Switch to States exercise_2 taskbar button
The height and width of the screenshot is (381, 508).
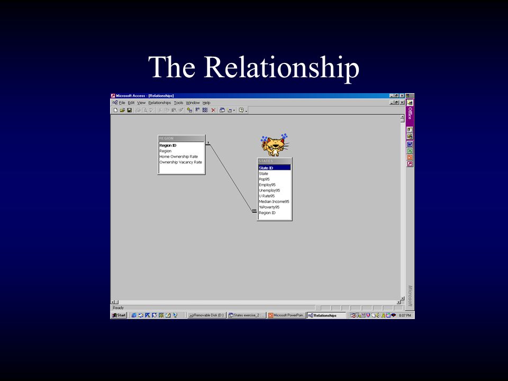point(247,315)
